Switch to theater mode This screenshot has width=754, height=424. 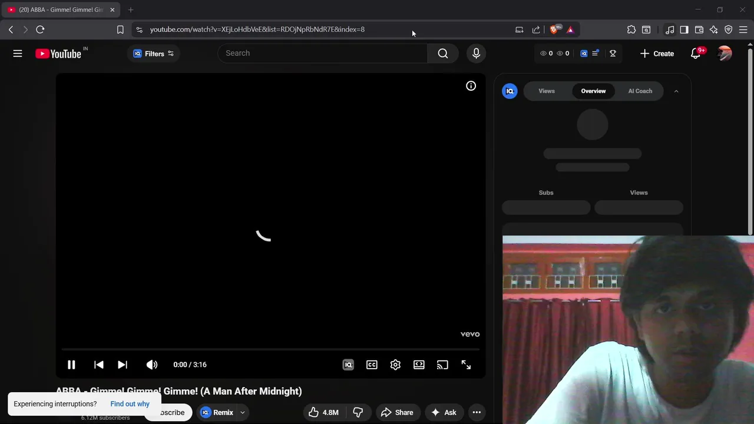[419, 365]
